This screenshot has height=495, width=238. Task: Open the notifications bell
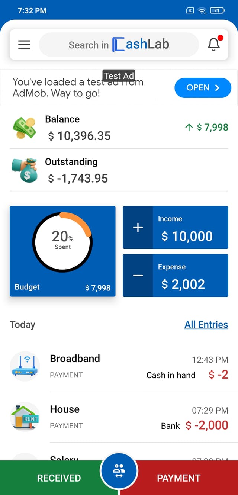click(214, 45)
